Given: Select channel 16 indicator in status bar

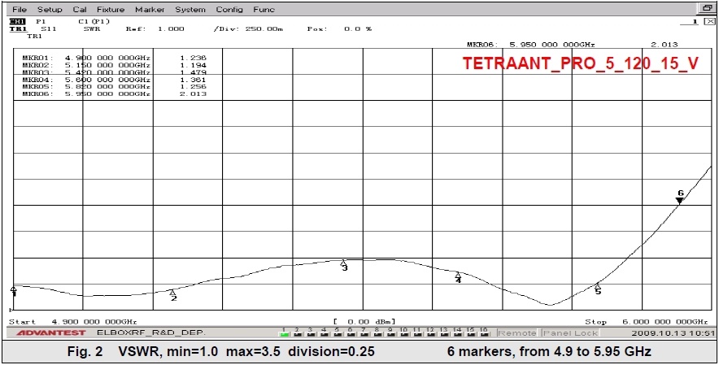Looking at the screenshot, I should (482, 332).
